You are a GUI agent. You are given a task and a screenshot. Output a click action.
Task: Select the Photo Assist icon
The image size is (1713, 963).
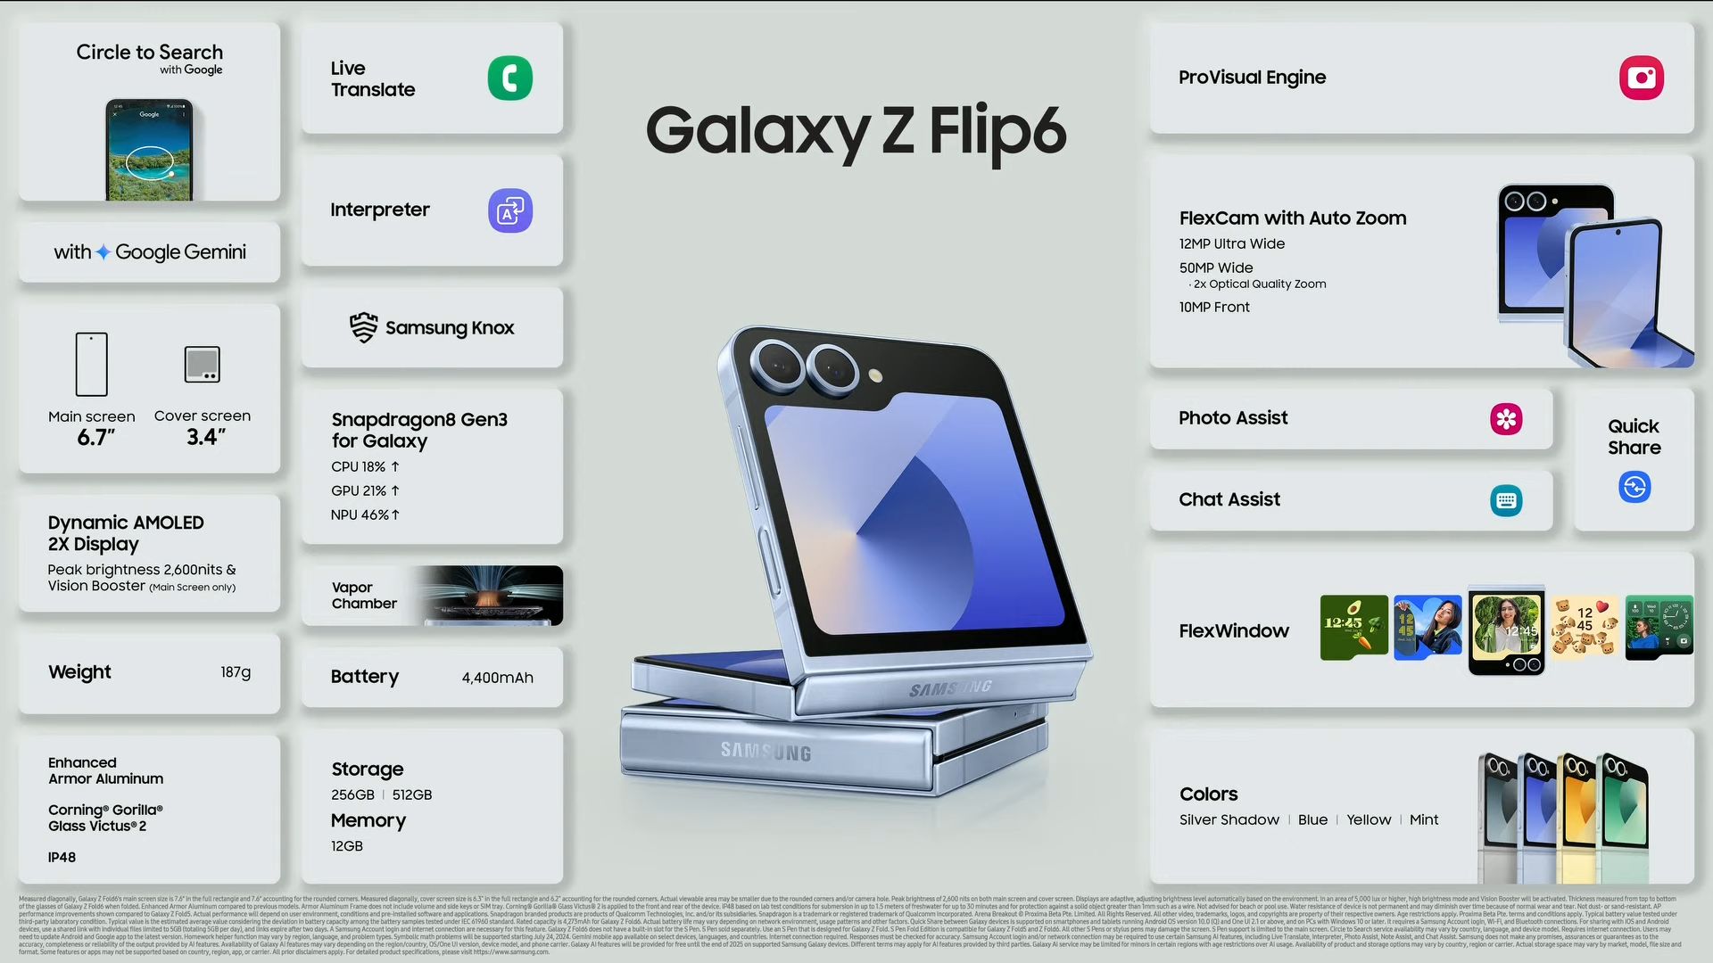pyautogui.click(x=1506, y=418)
